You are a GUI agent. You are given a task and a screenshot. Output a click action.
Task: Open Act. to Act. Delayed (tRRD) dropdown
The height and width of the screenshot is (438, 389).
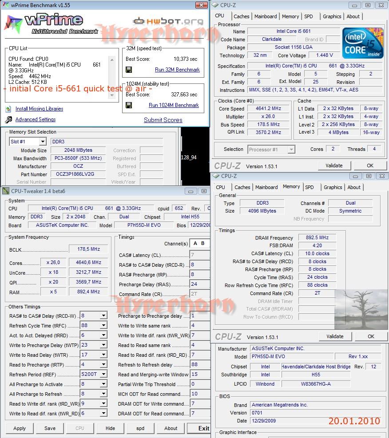(103, 335)
